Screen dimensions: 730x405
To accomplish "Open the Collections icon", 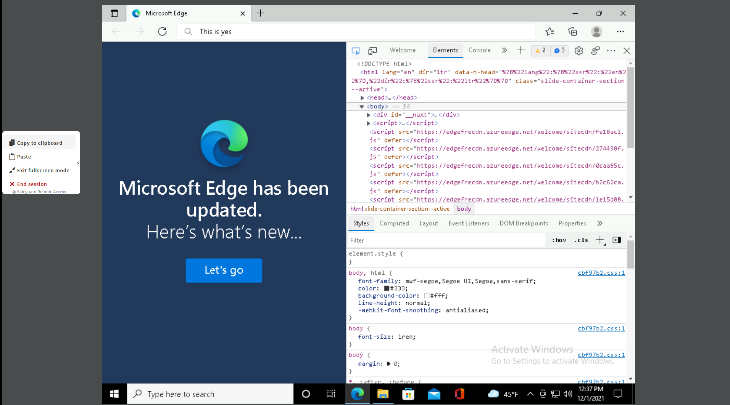I will point(572,32).
